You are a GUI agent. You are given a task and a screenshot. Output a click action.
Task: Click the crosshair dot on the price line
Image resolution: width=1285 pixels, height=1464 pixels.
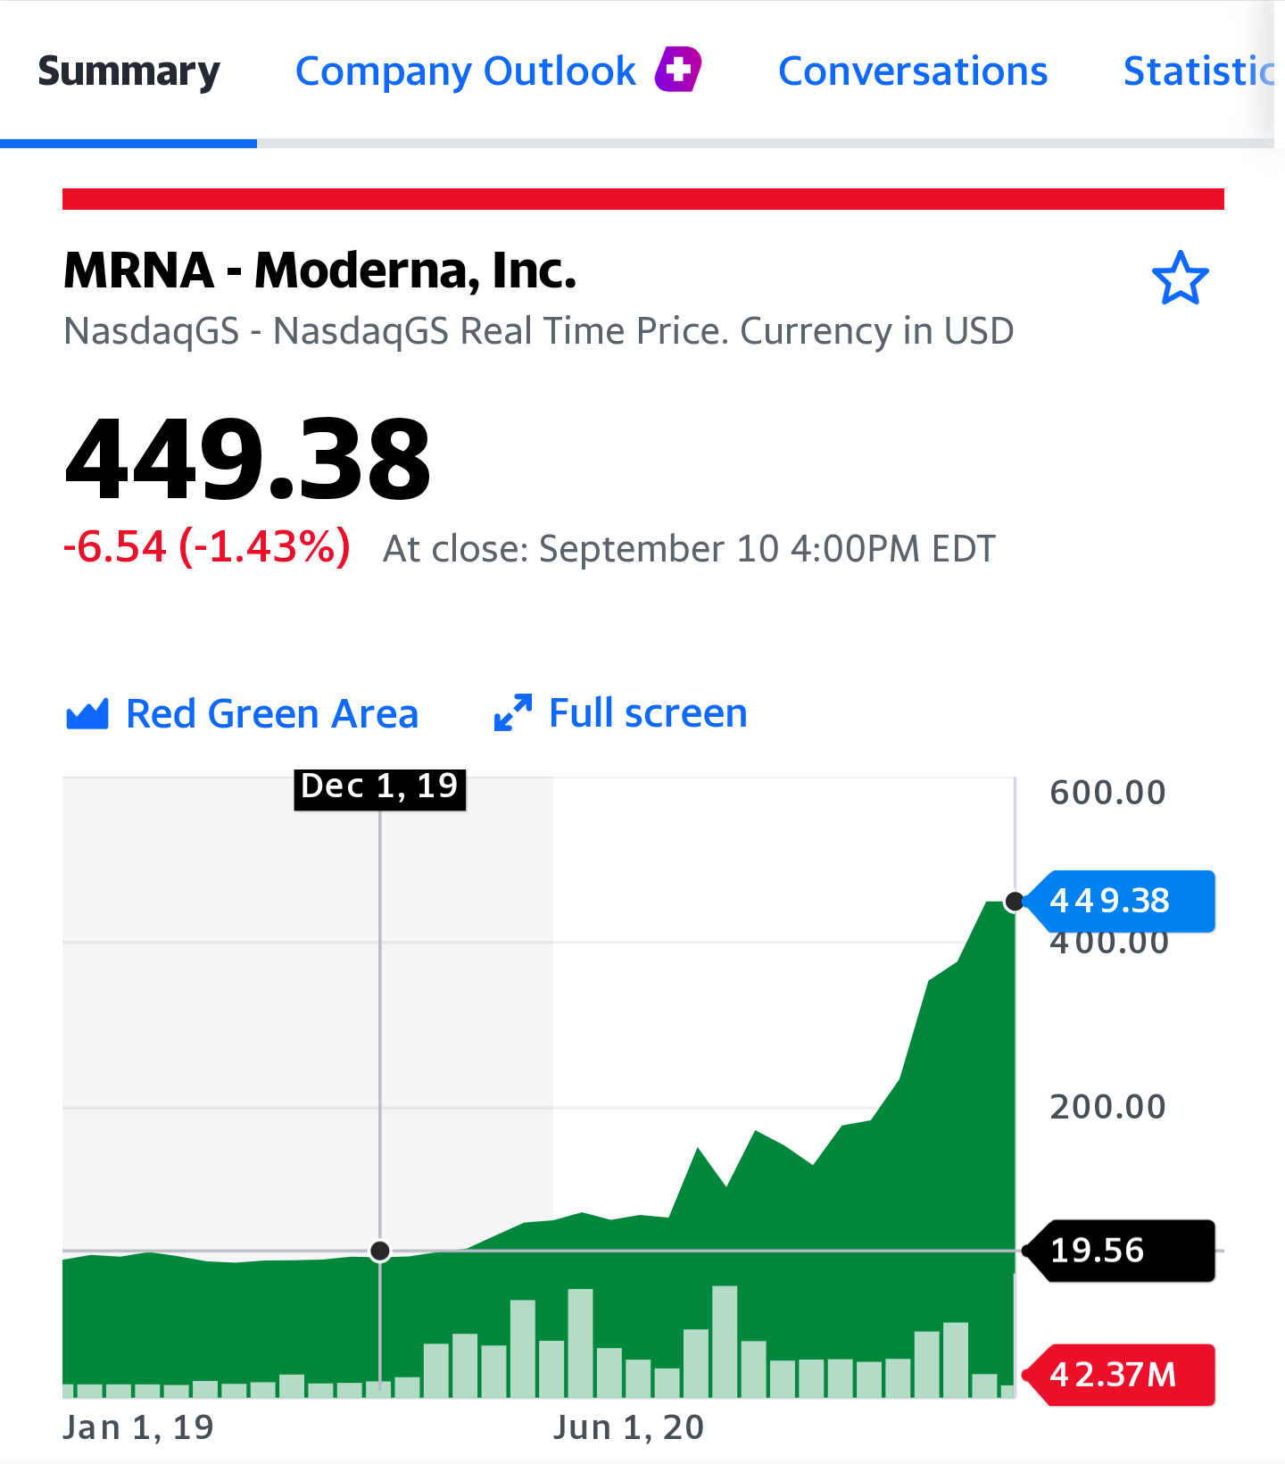(x=380, y=1251)
